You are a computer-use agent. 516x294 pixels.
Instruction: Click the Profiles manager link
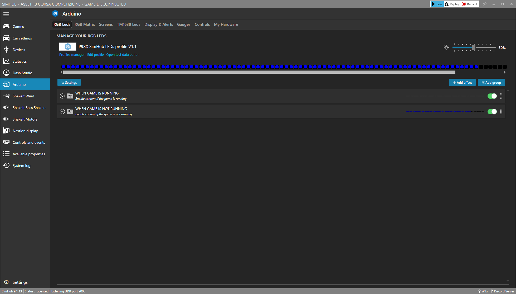[x=72, y=55]
